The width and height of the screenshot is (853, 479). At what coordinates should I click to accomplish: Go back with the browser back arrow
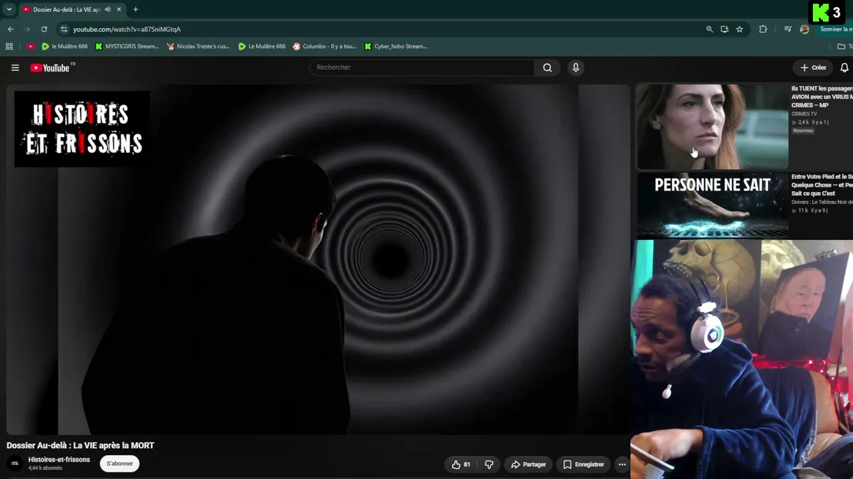11,29
